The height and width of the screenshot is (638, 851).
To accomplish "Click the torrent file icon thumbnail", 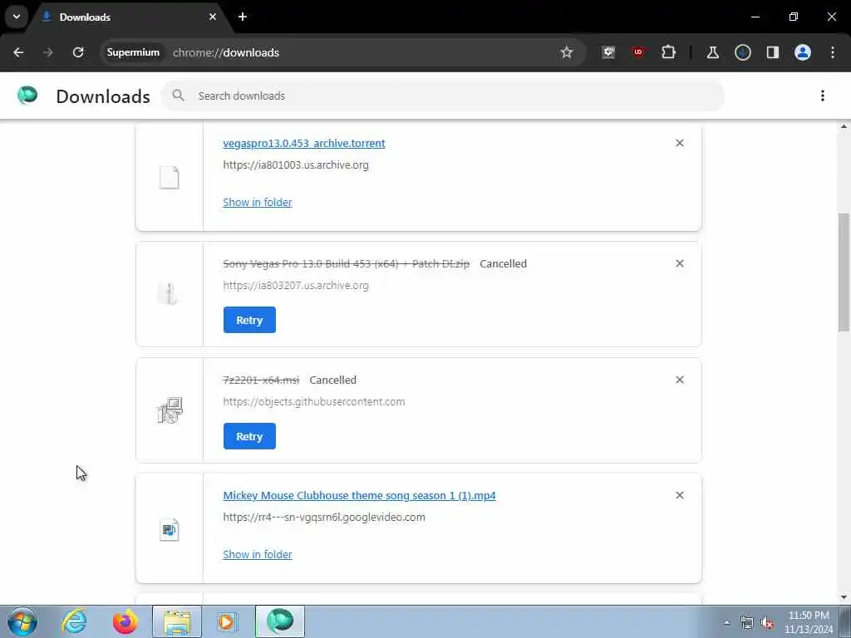I will pos(169,178).
